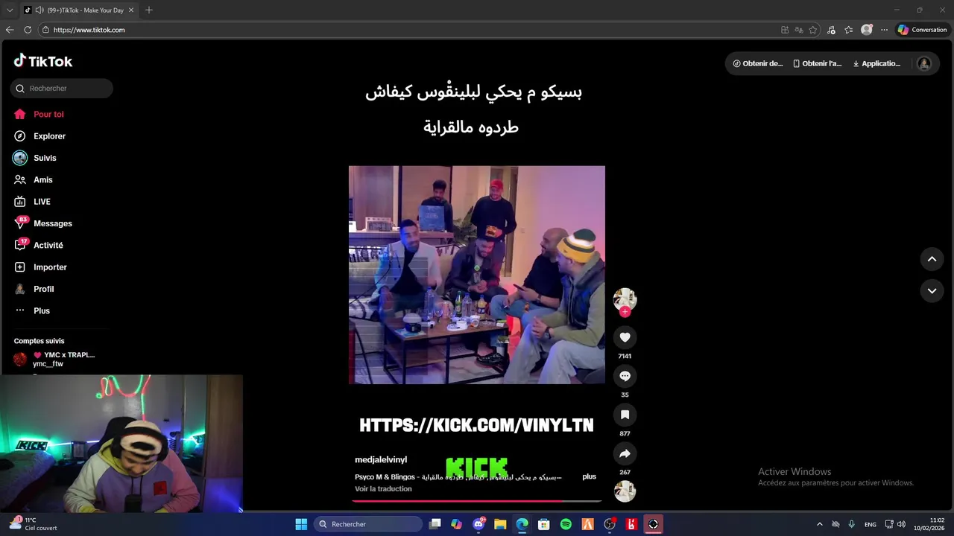Click the playing video frame
Screen dimensions: 954x536
point(477,275)
